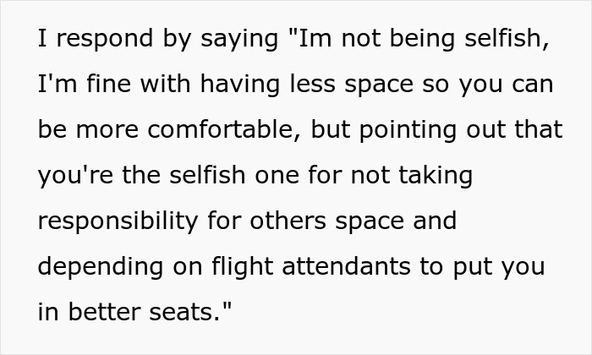Click the word "responsibility" in fifth line

coord(118,221)
